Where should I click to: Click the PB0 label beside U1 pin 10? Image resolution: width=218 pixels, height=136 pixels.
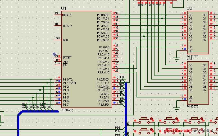(x=121, y=77)
